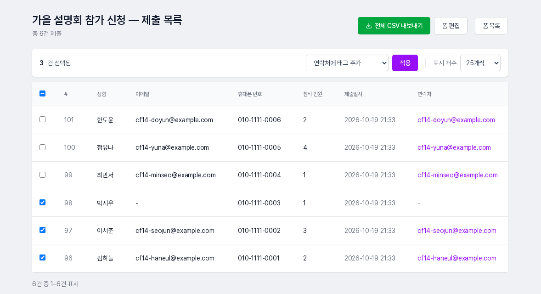Click the email cell cf14-seojun@example.com in 이메일 column
The width and height of the screenshot is (541, 294).
pyautogui.click(x=175, y=231)
